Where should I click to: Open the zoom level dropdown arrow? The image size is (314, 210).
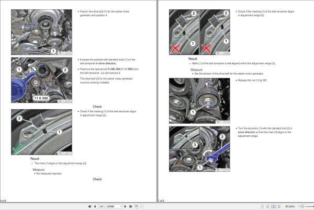[299, 206]
